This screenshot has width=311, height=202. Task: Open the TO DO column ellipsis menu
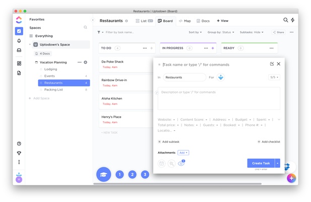145,48
